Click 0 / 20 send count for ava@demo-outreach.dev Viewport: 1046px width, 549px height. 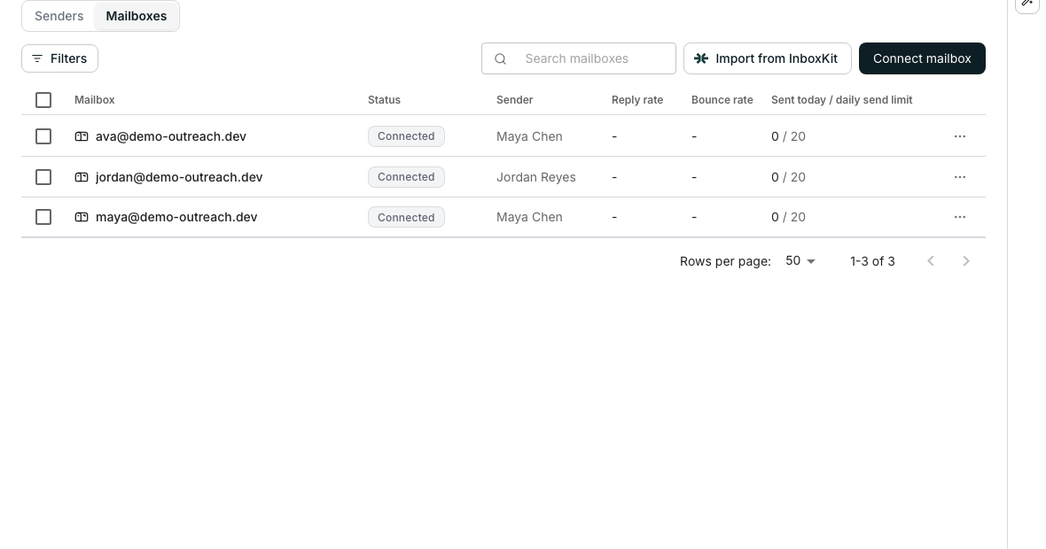(x=789, y=136)
